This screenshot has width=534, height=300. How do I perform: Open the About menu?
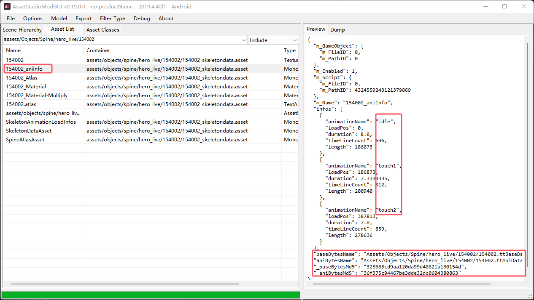[166, 18]
